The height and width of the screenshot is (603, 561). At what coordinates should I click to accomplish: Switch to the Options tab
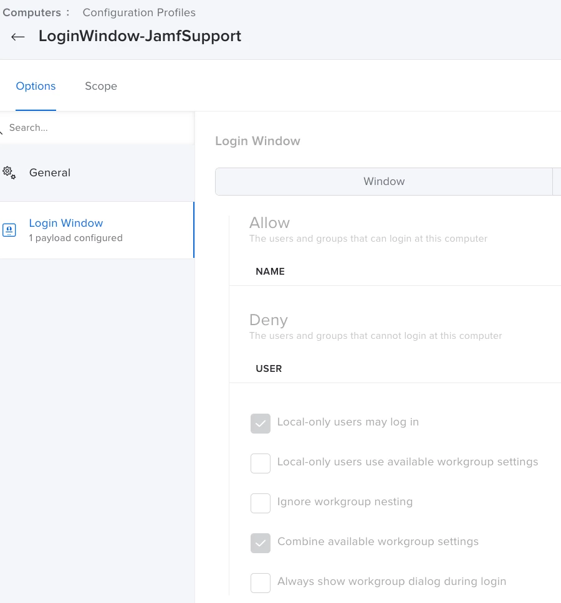click(36, 86)
